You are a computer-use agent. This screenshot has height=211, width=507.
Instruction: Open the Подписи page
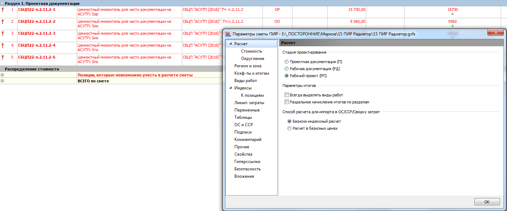(x=243, y=132)
